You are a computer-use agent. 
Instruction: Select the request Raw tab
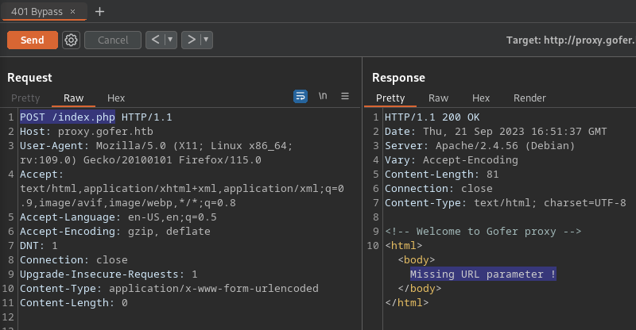coord(73,98)
